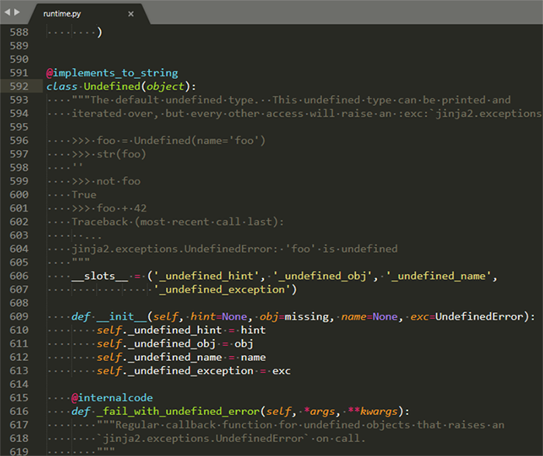Click the @internalcode decorator

coord(112,398)
